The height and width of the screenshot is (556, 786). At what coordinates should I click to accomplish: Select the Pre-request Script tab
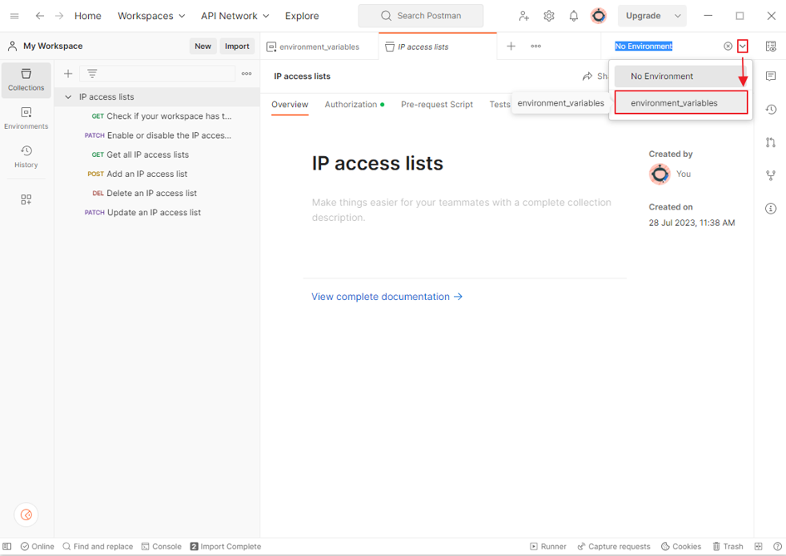click(437, 104)
